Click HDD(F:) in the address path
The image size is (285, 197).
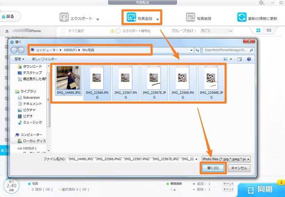[71, 50]
